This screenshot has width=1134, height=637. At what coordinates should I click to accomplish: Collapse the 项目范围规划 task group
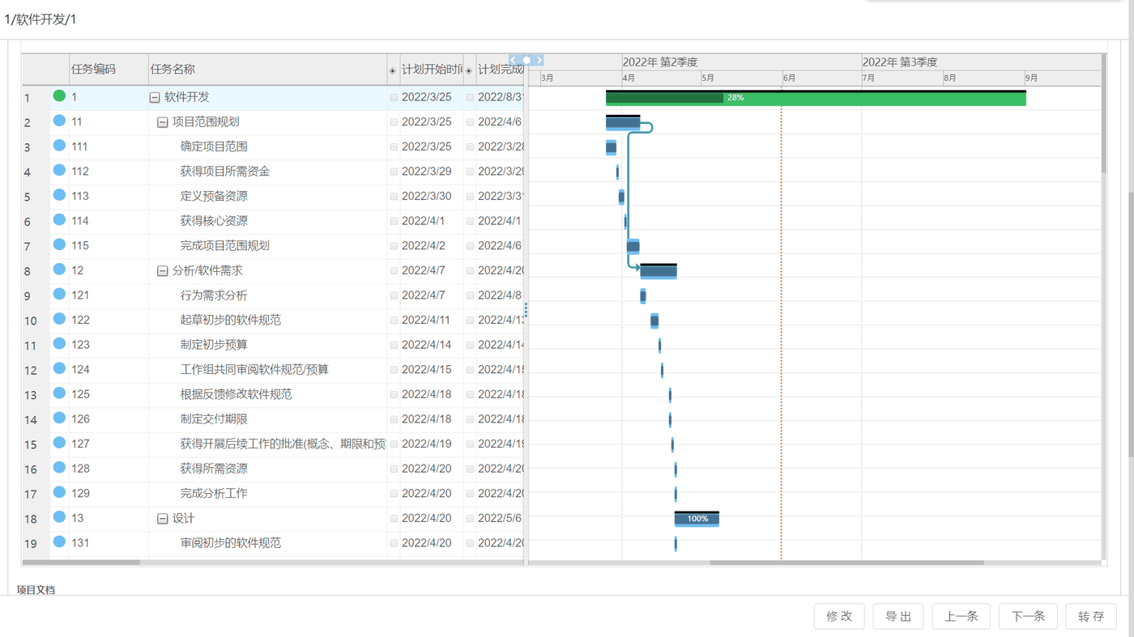click(162, 122)
